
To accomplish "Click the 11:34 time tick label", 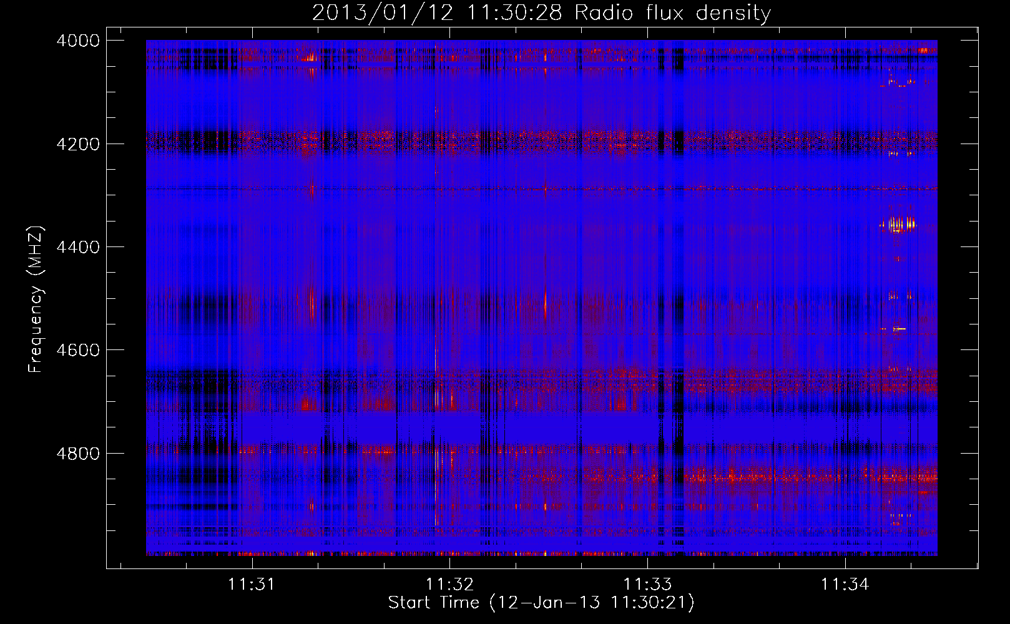I will (845, 584).
